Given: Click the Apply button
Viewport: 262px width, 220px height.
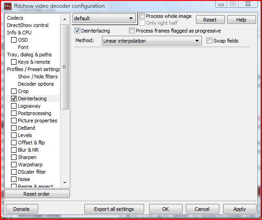Looking at the screenshot, I should point(239,209).
